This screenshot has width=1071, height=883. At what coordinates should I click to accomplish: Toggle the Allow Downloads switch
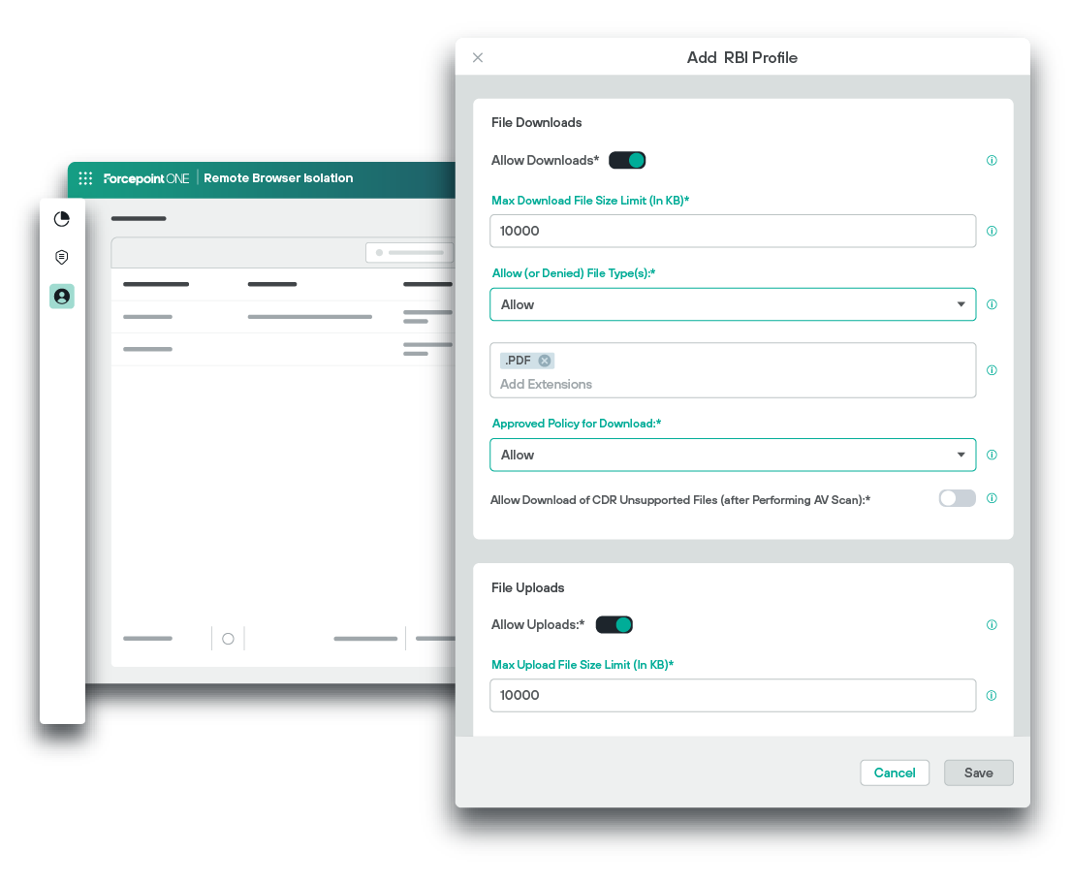tap(627, 161)
